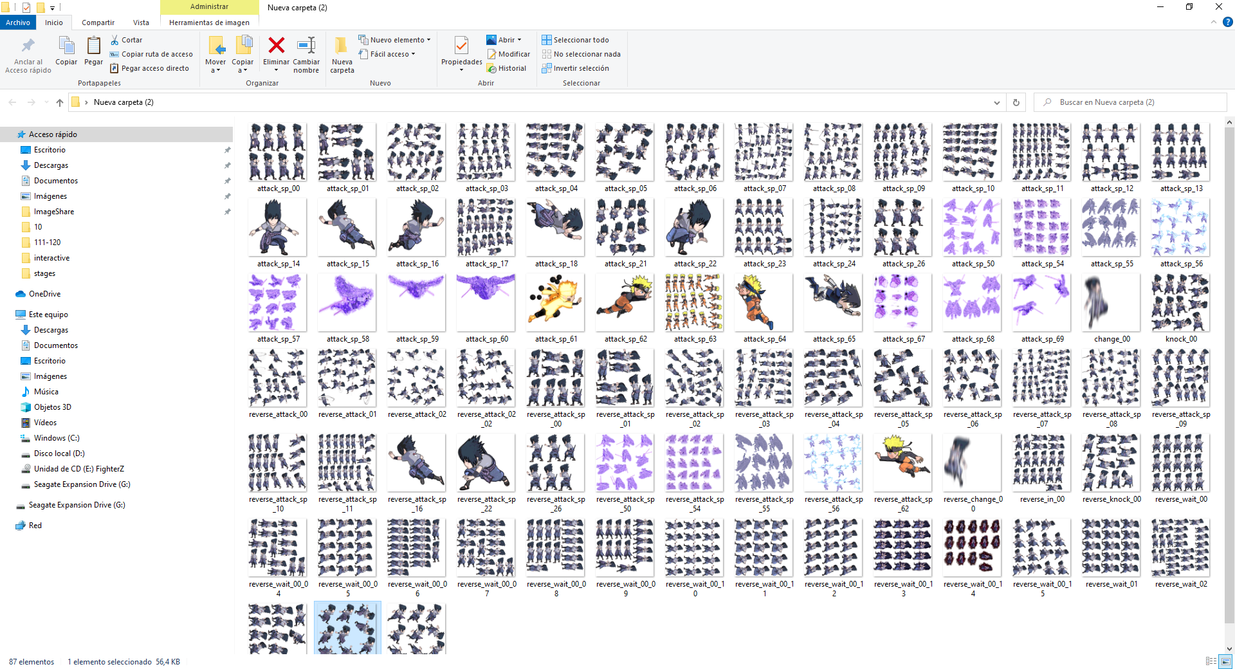Click the search box Buscar en Nueva carpeta (2)
The width and height of the screenshot is (1235, 669).
click(x=1130, y=102)
